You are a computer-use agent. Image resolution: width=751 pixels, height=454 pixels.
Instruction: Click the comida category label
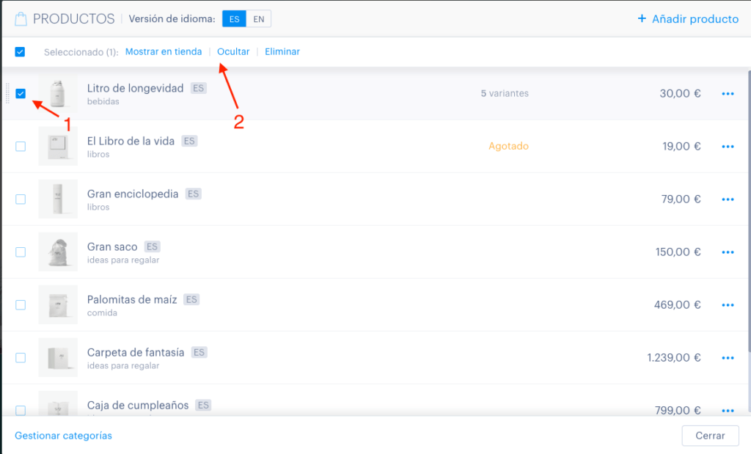(102, 312)
